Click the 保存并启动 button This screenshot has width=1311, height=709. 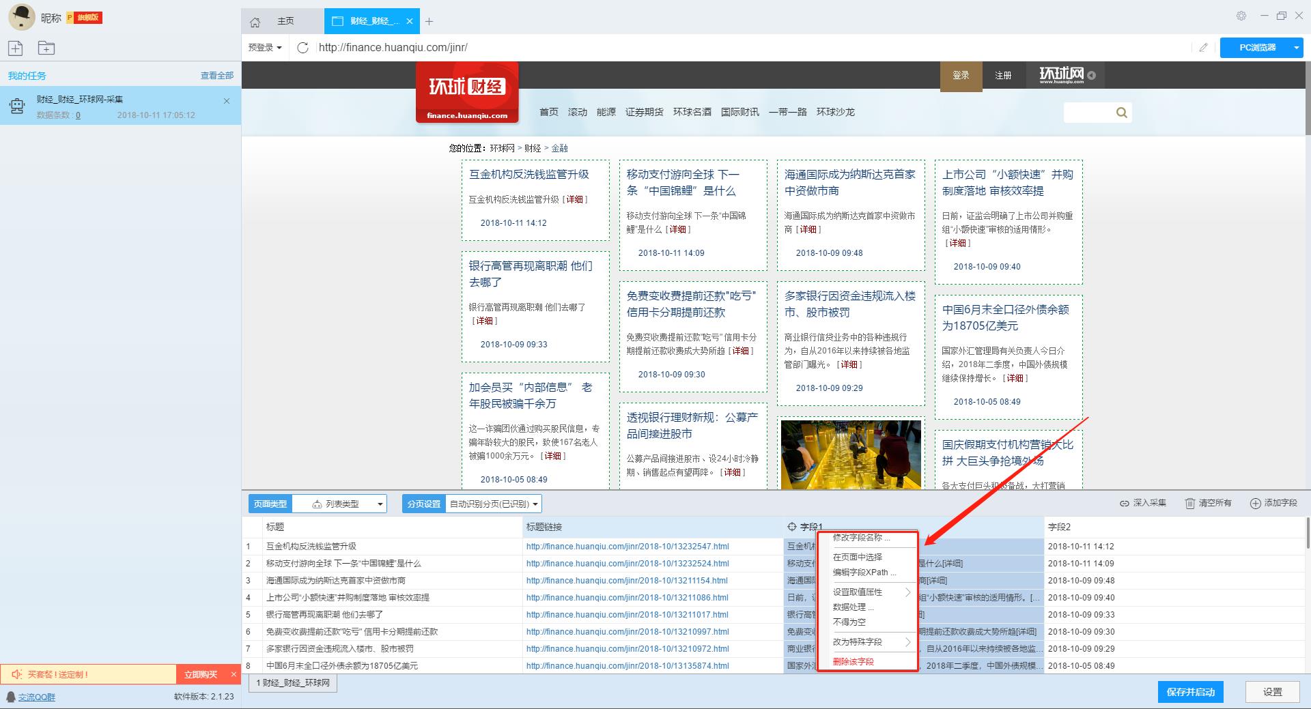coord(1190,692)
